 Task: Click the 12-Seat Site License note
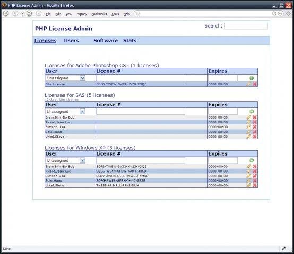(x=62, y=99)
